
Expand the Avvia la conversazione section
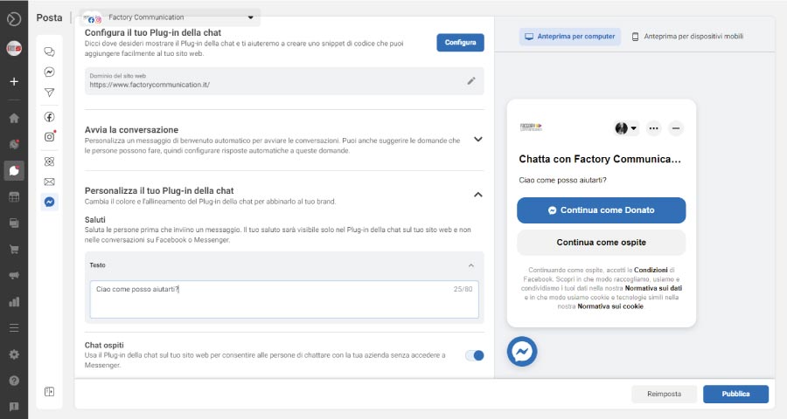(478, 140)
